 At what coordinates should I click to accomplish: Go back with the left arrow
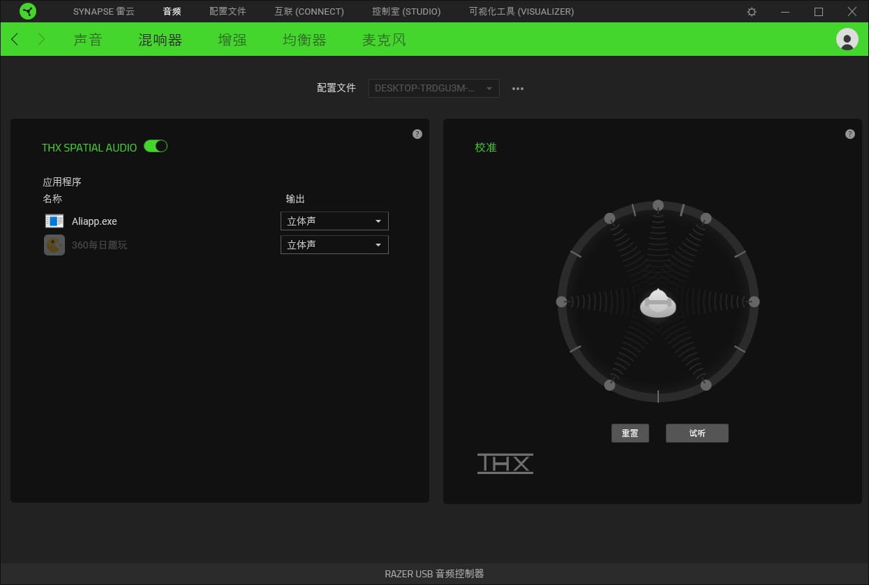click(15, 39)
